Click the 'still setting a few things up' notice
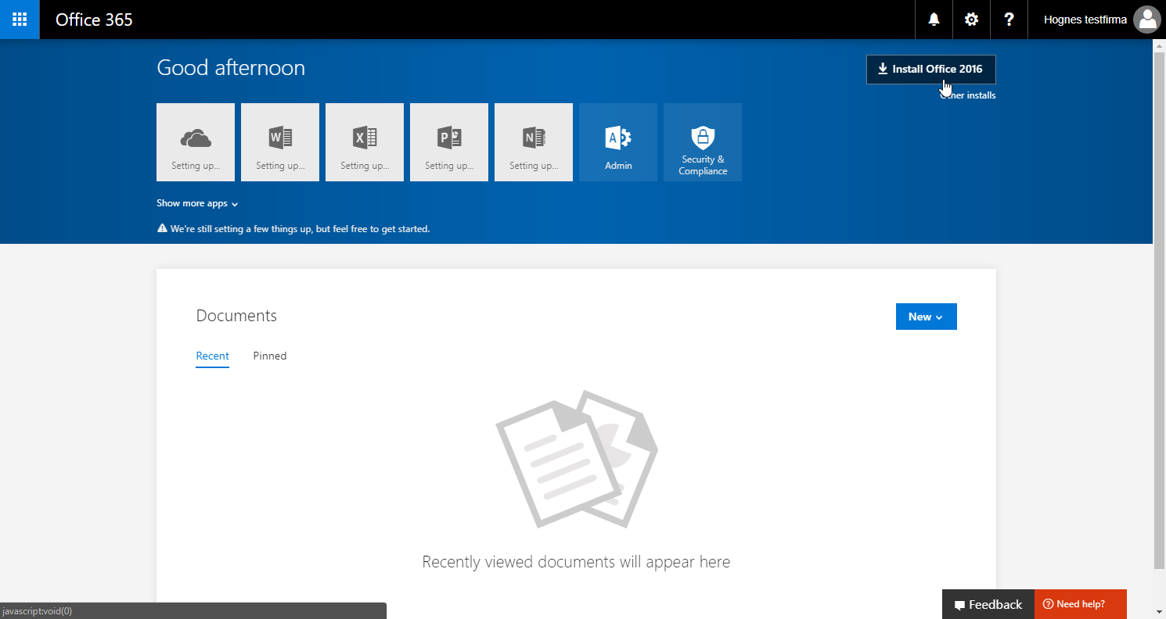Viewport: 1166px width, 619px height. [x=293, y=229]
